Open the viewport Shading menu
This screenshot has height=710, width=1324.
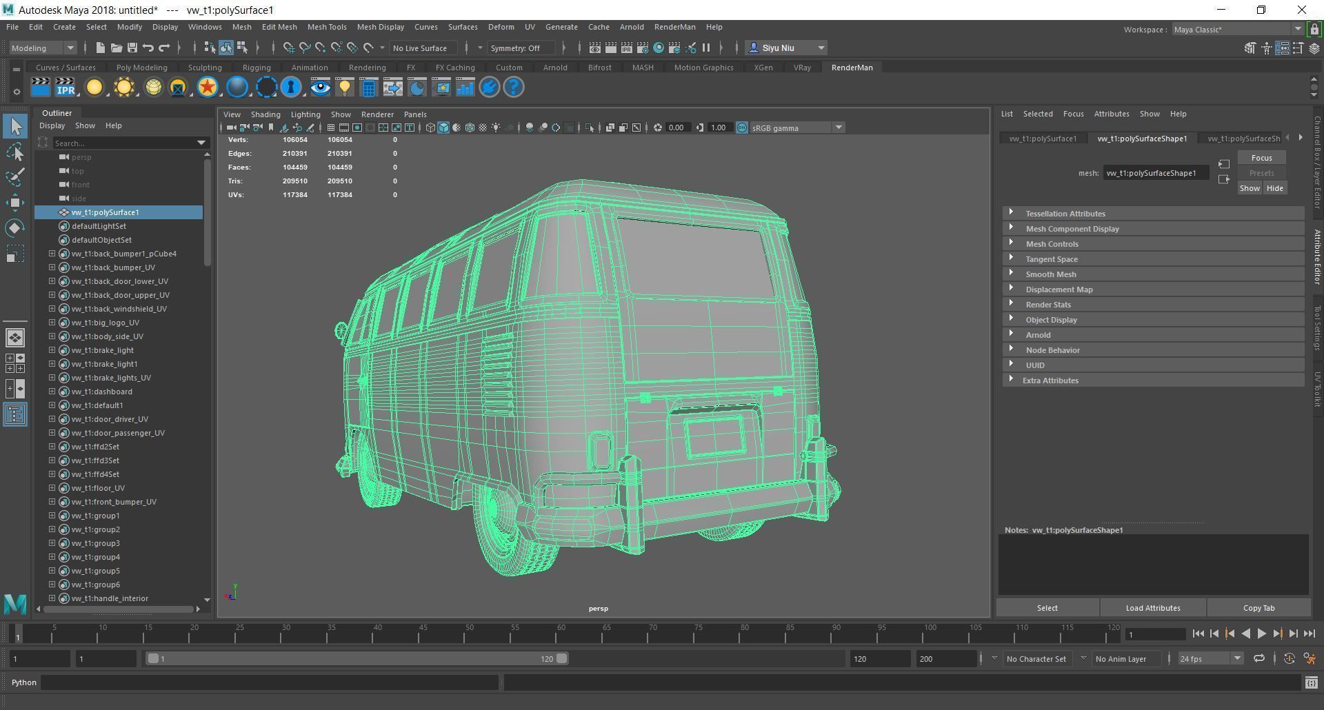tap(265, 114)
